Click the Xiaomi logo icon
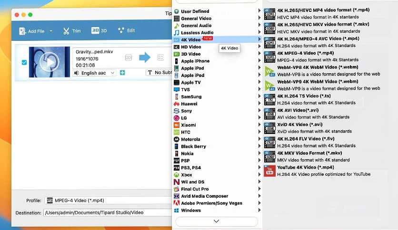Screen dimensions: 398x230 177,125
